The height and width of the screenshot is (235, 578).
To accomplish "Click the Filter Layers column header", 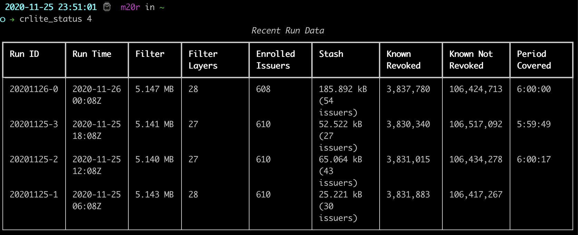I will pyautogui.click(x=203, y=60).
